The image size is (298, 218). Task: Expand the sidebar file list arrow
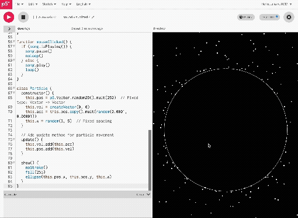pos(9,29)
